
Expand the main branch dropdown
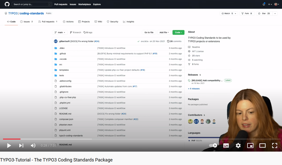click(x=60, y=32)
